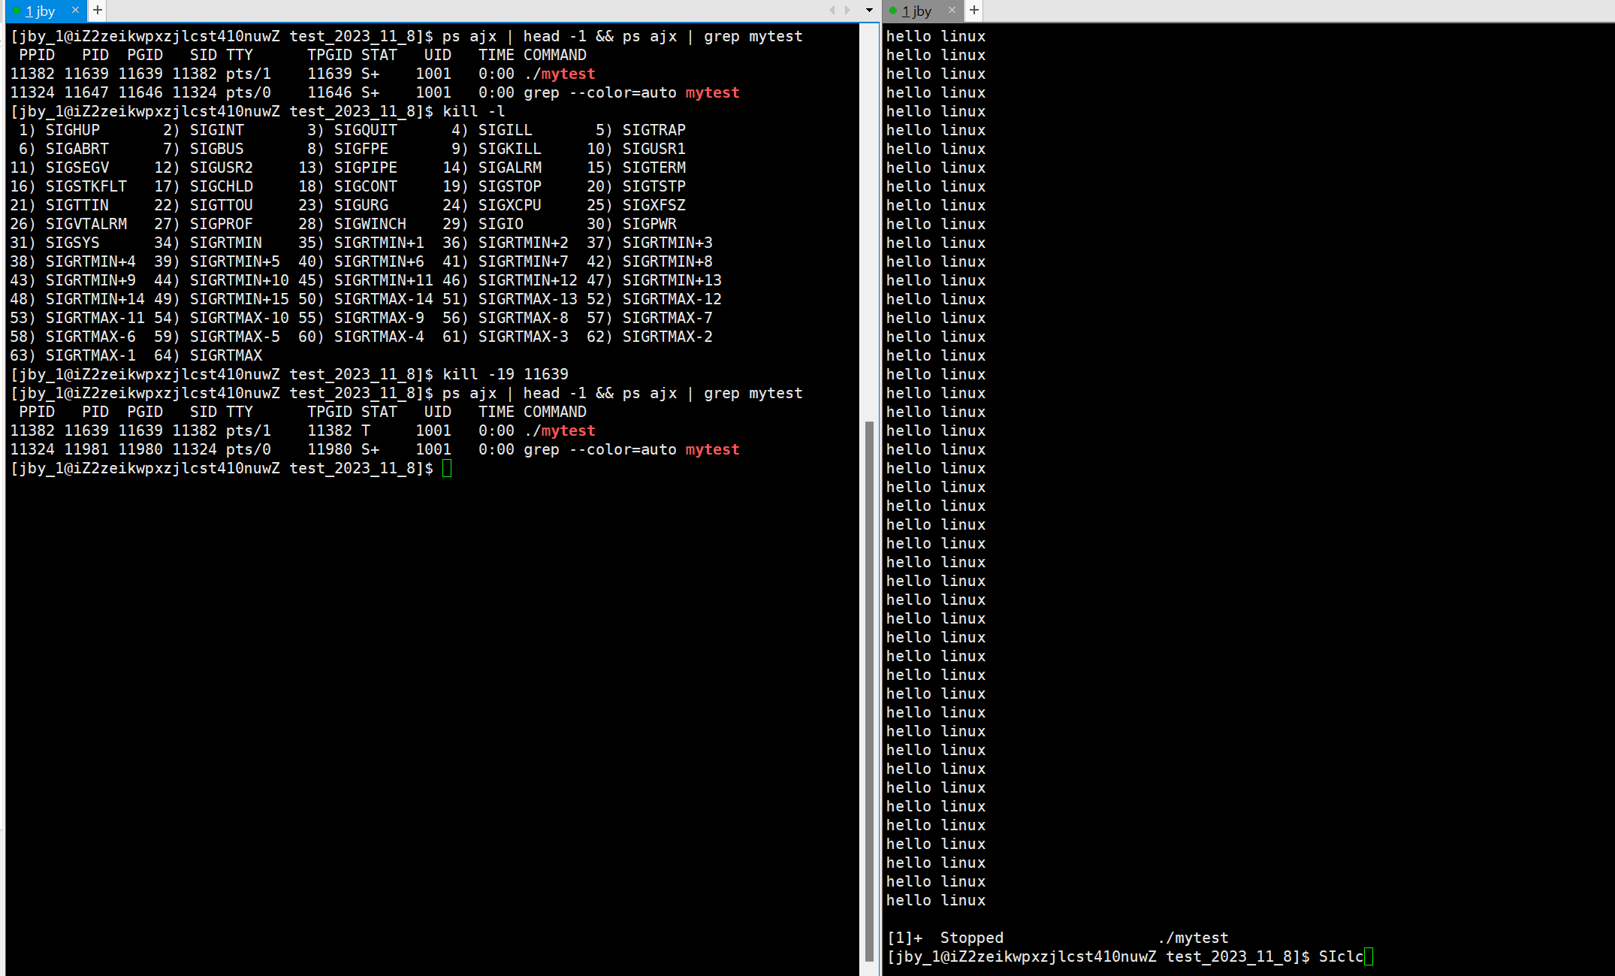Viewport: 1615px width, 976px height.
Task: Click '62) SIGRTMAX-2' in the signal list
Action: click(x=650, y=337)
